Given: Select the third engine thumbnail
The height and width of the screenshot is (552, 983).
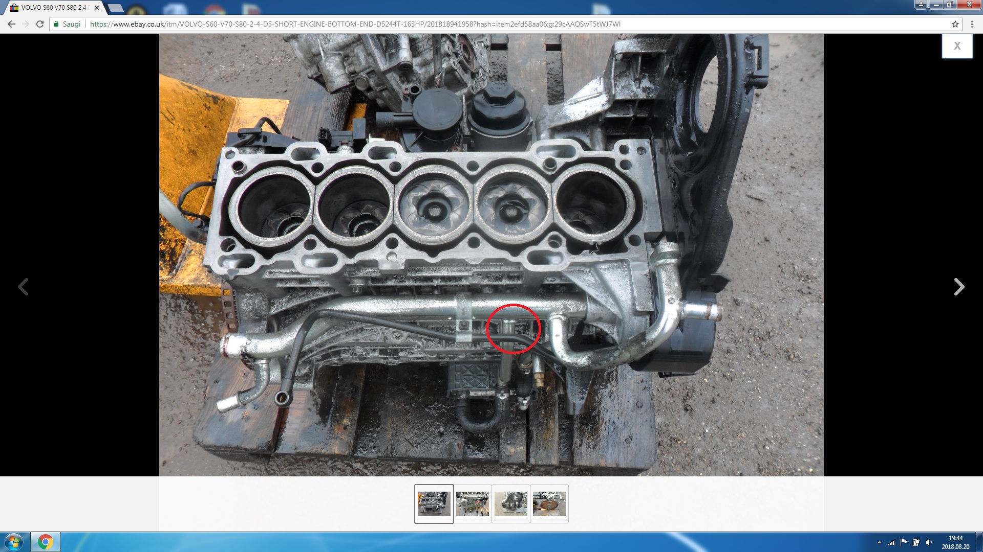Looking at the screenshot, I should (510, 504).
